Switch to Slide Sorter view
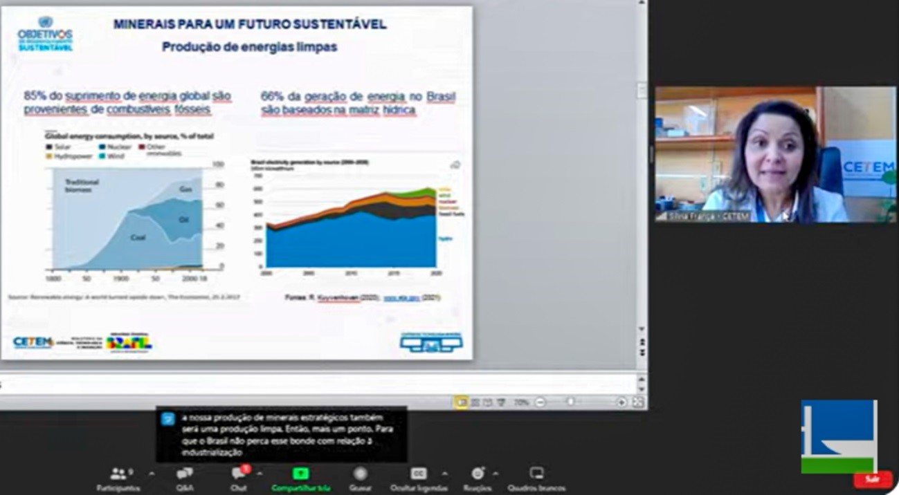Screen dimensions: 899x495 tap(475, 402)
